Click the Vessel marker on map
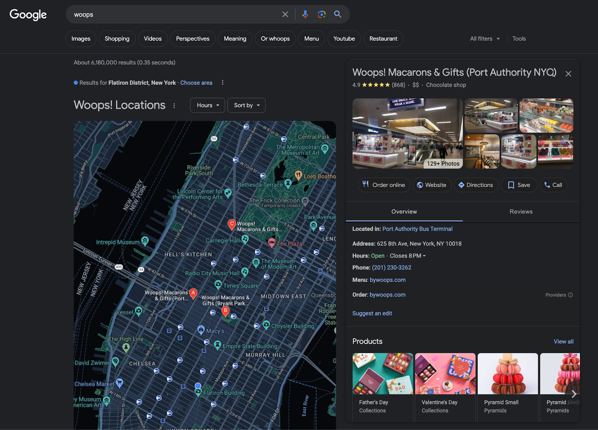Viewport: 598px width, 430px height. click(x=139, y=311)
